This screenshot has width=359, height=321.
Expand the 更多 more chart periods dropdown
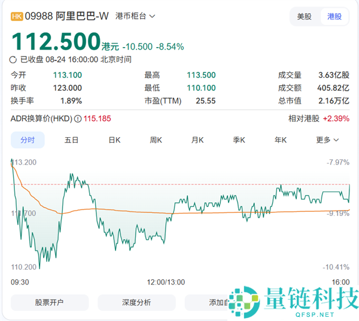click(327, 140)
